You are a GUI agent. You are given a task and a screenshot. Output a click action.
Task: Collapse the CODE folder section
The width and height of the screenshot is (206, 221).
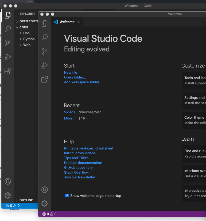tap(24, 27)
